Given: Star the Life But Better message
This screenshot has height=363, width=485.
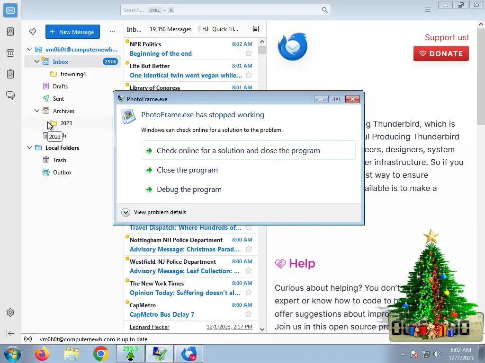Looking at the screenshot, I should 248,75.
